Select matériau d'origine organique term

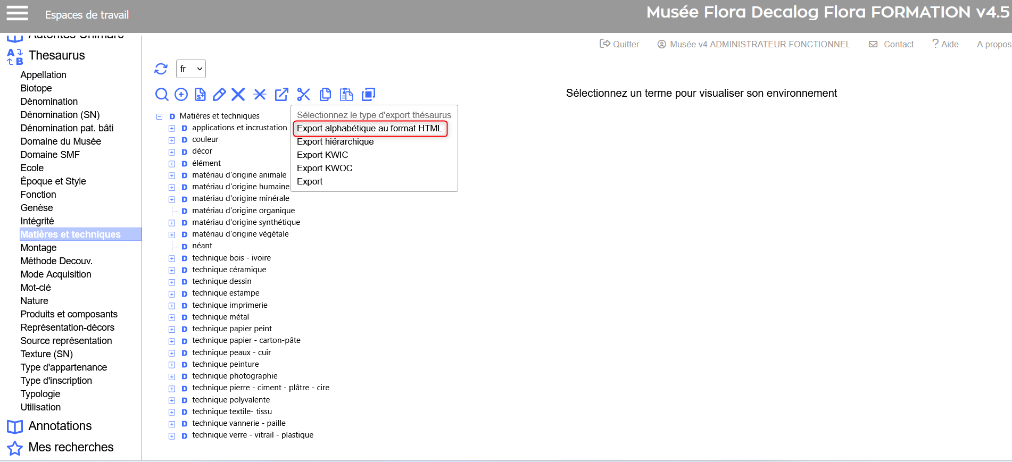point(244,211)
